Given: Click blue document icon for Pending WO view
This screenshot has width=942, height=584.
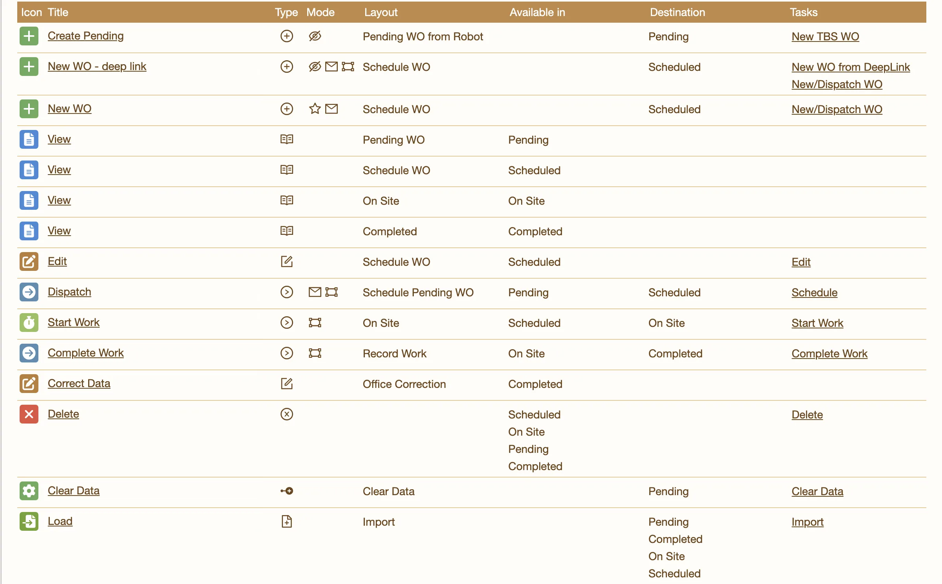Looking at the screenshot, I should (x=29, y=139).
